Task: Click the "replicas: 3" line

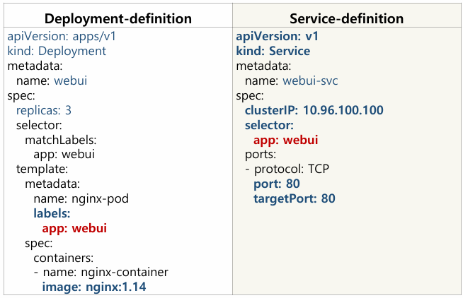Action: pos(44,110)
